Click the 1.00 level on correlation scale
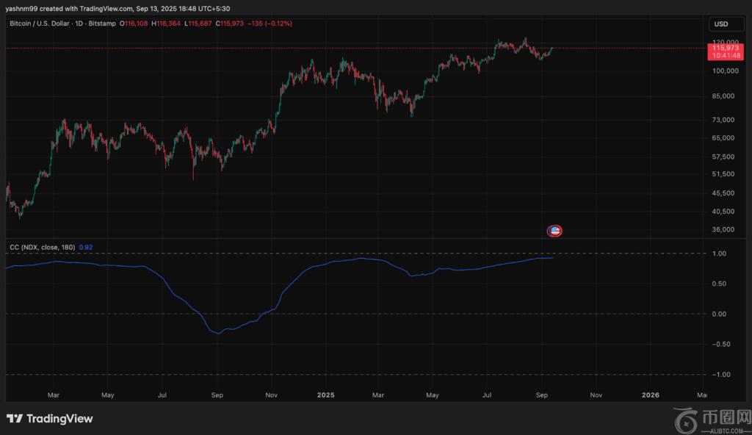 point(719,254)
